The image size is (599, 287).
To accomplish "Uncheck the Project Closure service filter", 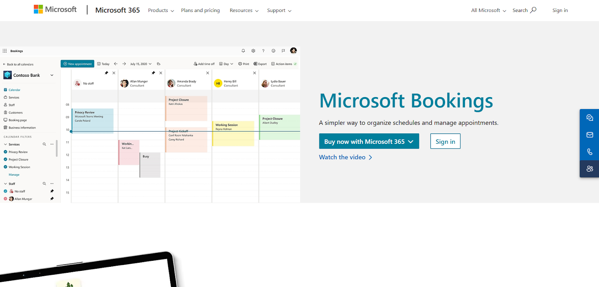I will 5,159.
